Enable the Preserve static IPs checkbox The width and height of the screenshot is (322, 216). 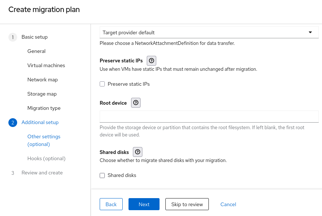pyautogui.click(x=102, y=84)
